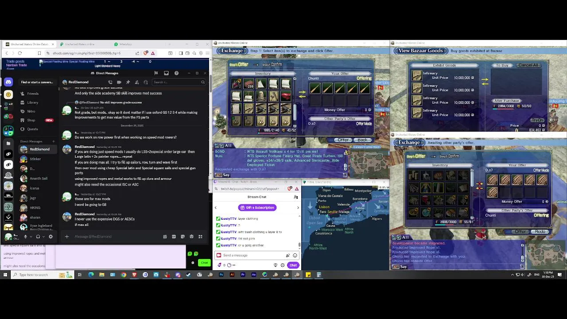Send the Twitch message with the Chat button
Screen dimensions: 567x319
point(293,265)
